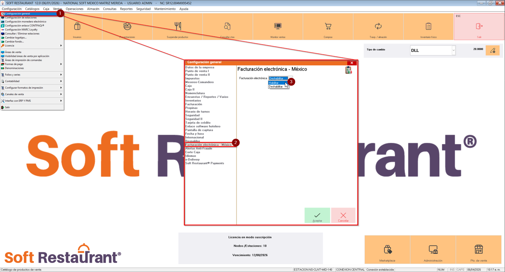The width and height of the screenshot is (505, 272).
Task: Open the Catálogos menu
Action: [32, 9]
